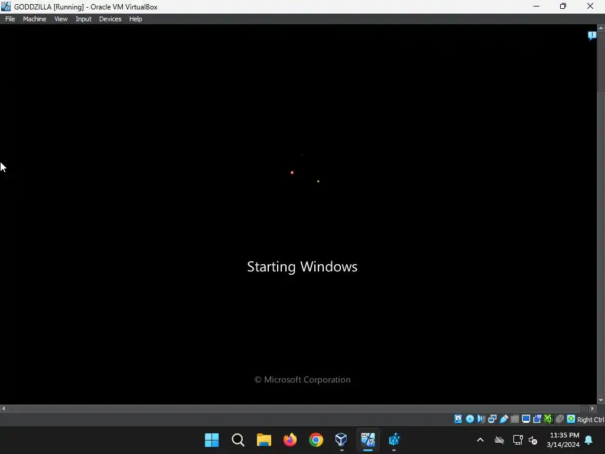The height and width of the screenshot is (454, 605).
Task: Click the Starting Windows text in VM
Action: pos(302,267)
